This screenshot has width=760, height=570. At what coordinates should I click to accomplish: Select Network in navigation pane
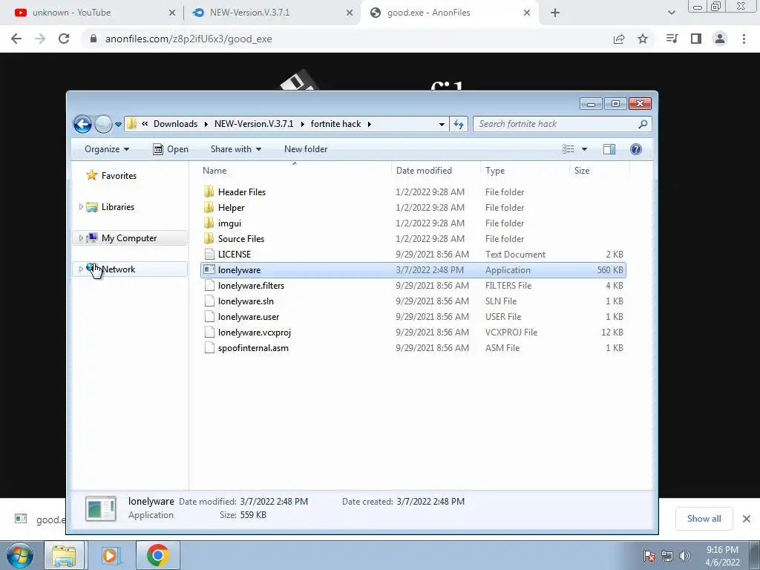tap(118, 269)
